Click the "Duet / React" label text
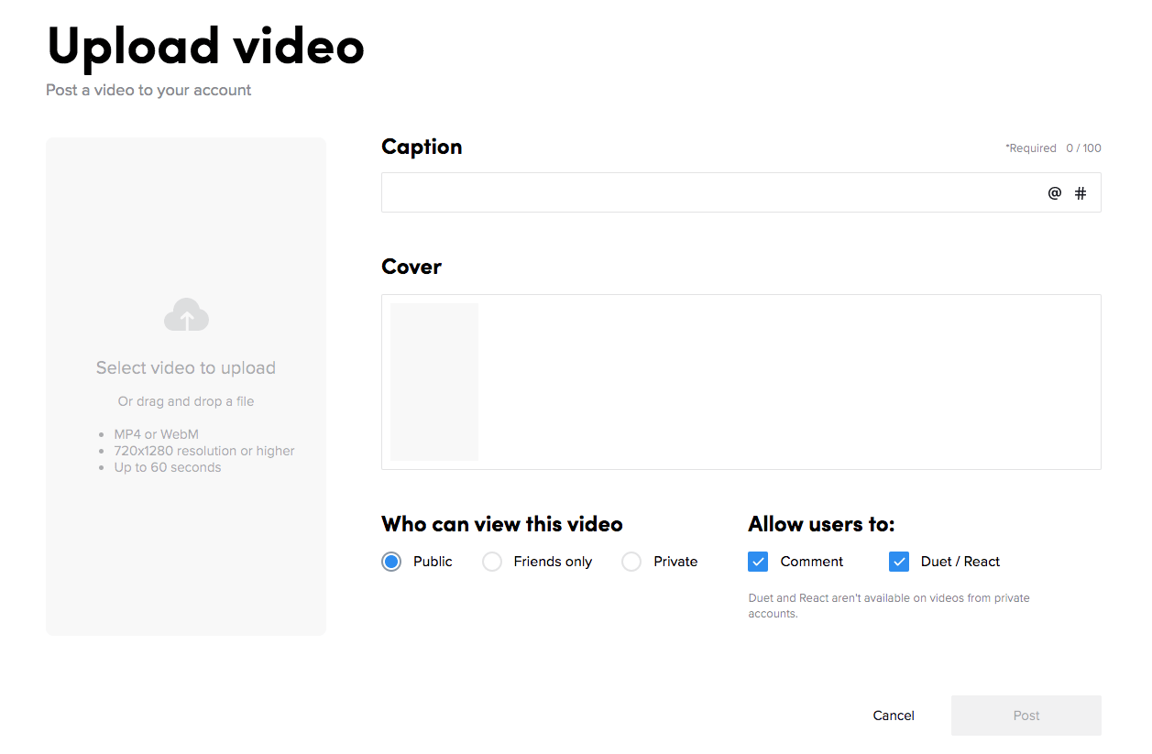The height and width of the screenshot is (754, 1152). (x=960, y=562)
